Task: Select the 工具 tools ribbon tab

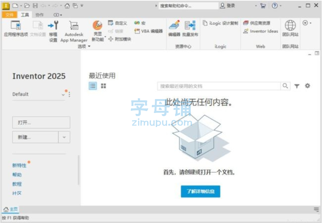Action: pyautogui.click(x=25, y=15)
